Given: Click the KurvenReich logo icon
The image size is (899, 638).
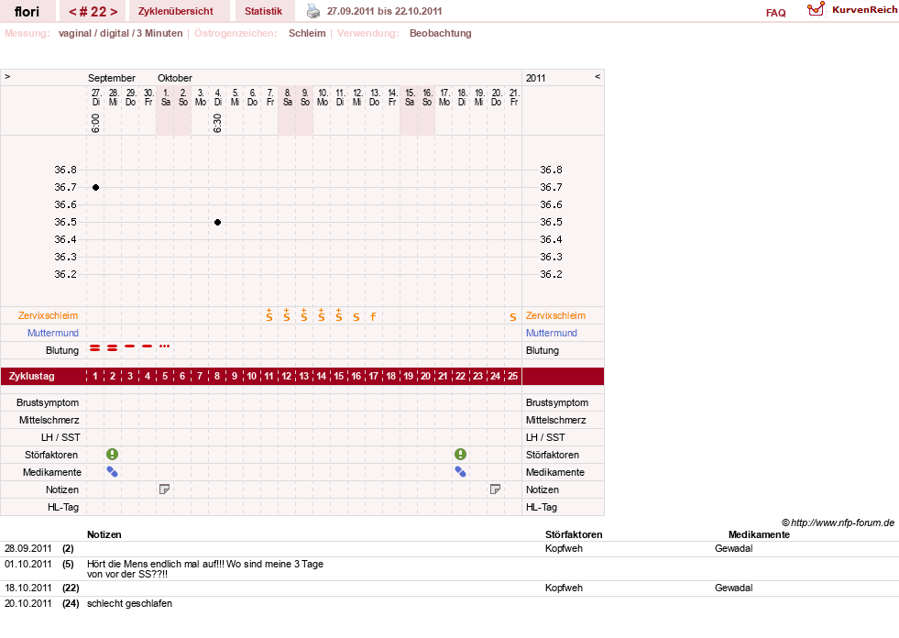Looking at the screenshot, I should point(816,9).
